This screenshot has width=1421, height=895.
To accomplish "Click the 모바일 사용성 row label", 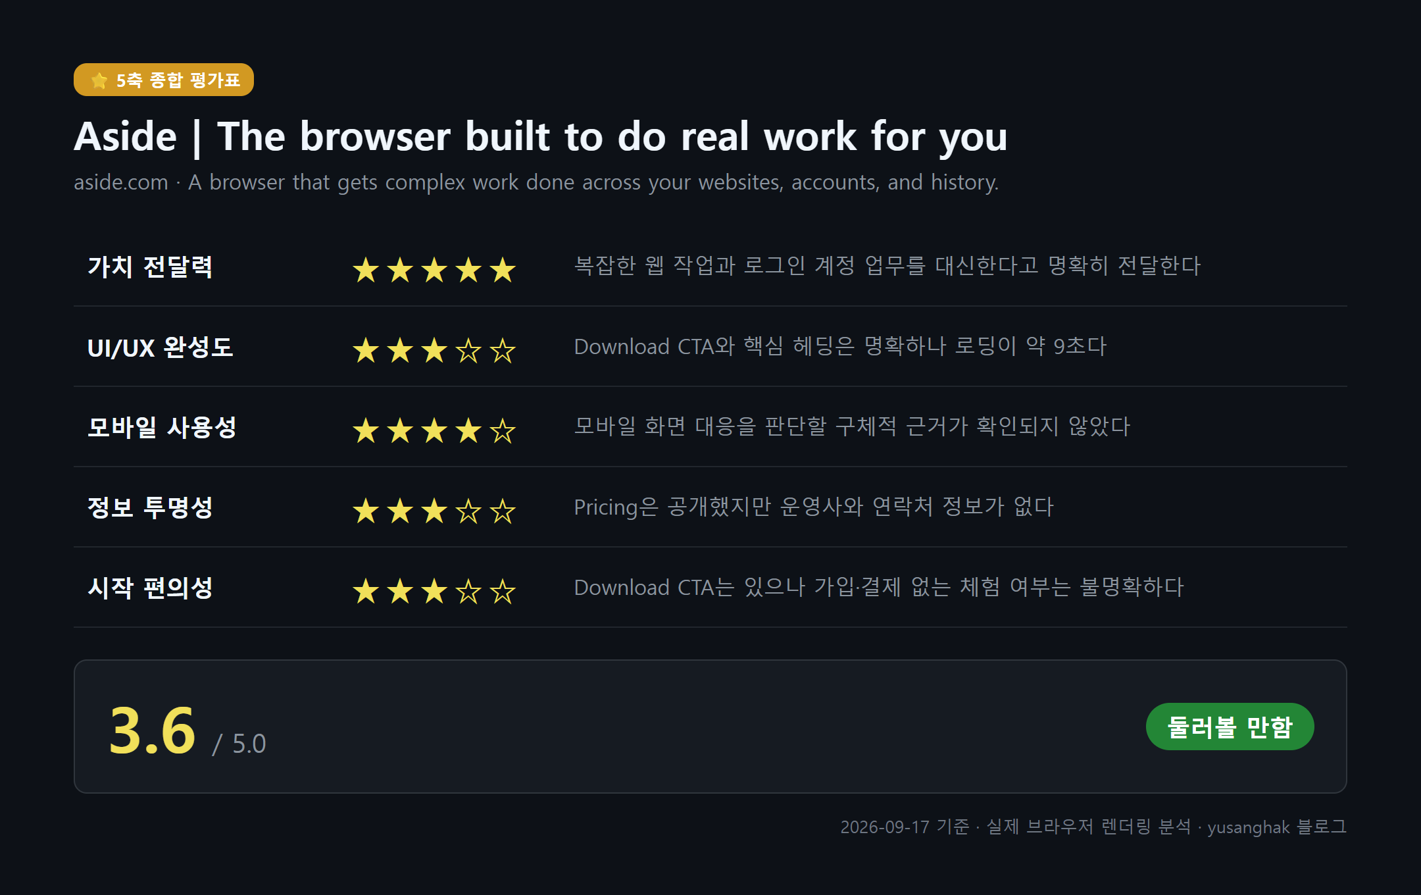I will point(162,427).
